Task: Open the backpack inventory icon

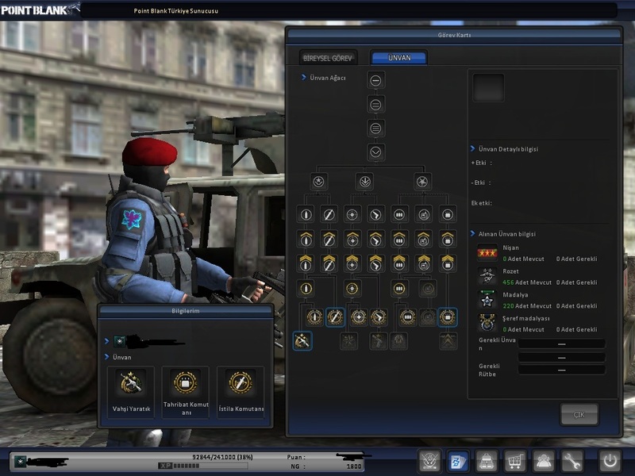Action: click(x=487, y=461)
